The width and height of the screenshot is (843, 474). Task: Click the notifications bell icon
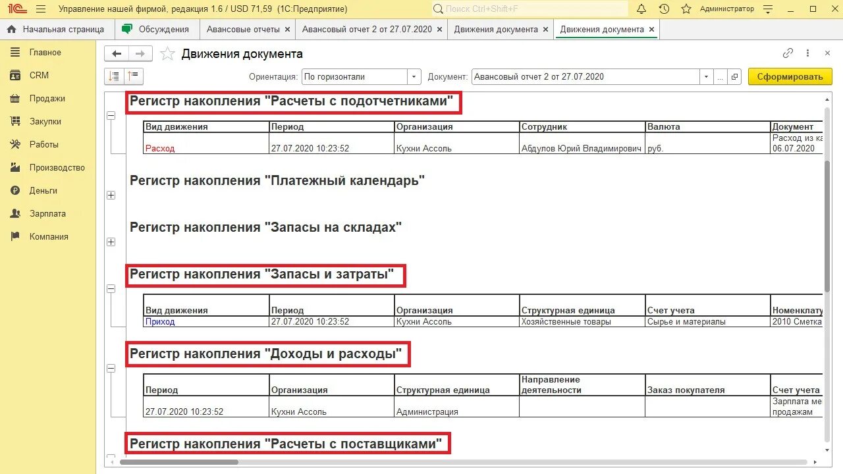pyautogui.click(x=641, y=9)
